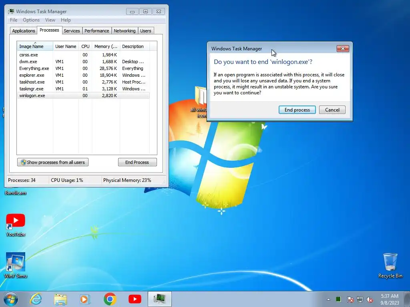The image size is (410, 307).
Task: Click the CPU Usage: 1% status
Action: tap(67, 180)
